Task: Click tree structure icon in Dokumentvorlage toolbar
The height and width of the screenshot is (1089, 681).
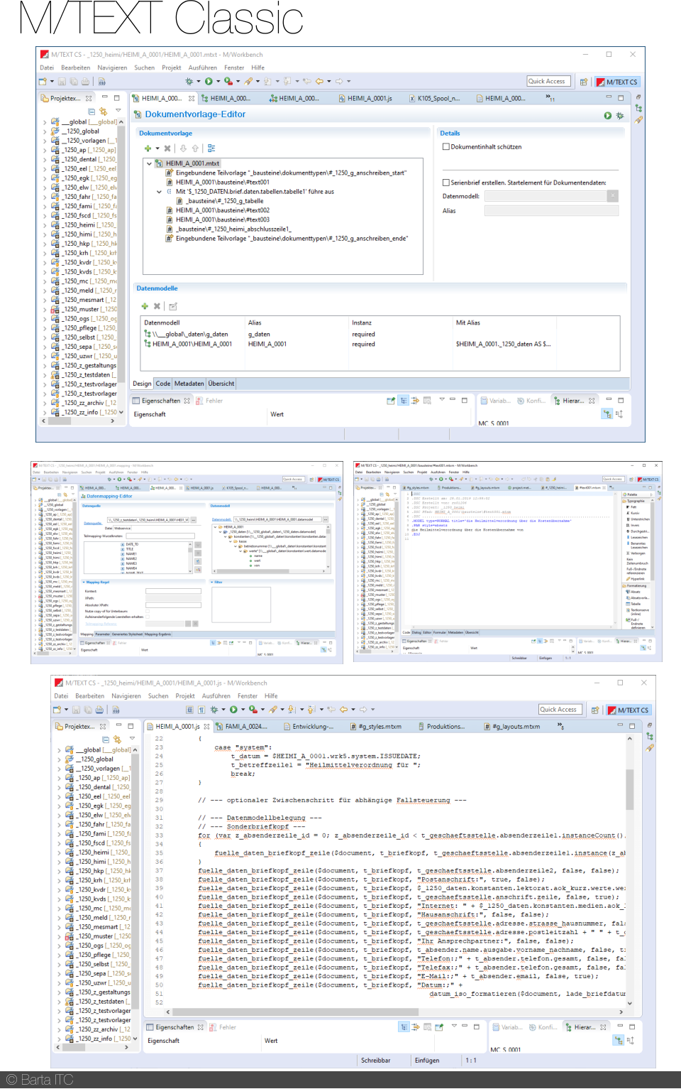Action: click(211, 148)
